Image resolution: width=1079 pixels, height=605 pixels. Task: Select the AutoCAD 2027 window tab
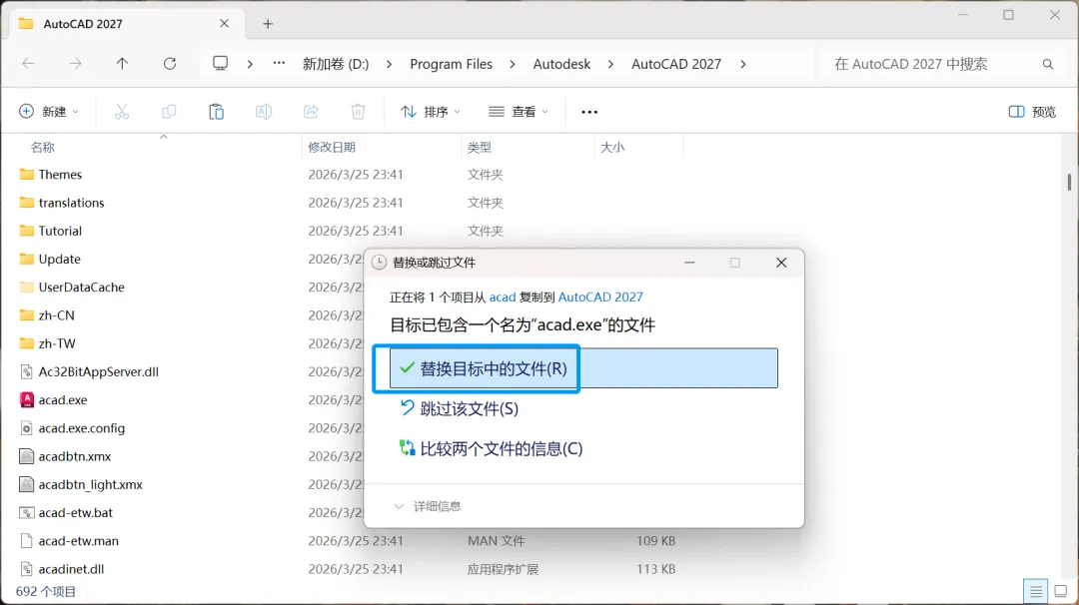[125, 24]
